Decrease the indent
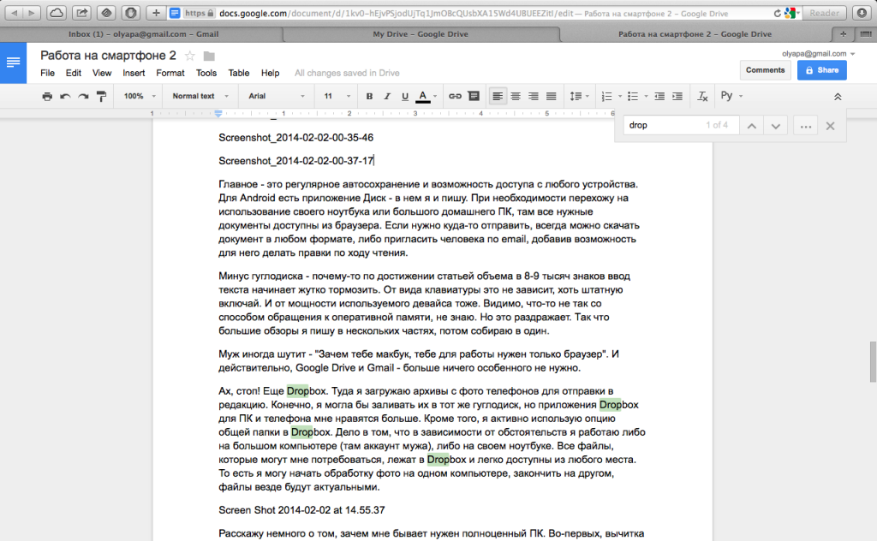Image resolution: width=877 pixels, height=541 pixels. (x=659, y=96)
